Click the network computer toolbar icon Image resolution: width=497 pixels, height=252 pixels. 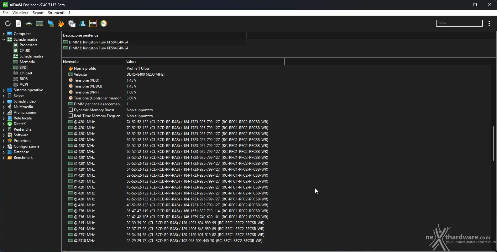(x=51, y=23)
